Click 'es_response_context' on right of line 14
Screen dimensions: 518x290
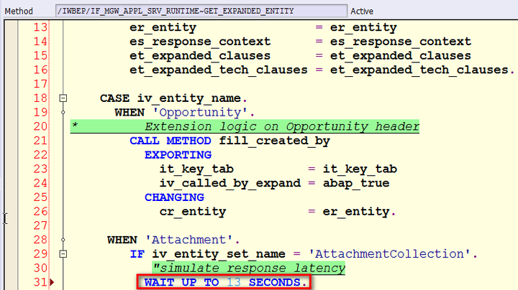pos(401,42)
